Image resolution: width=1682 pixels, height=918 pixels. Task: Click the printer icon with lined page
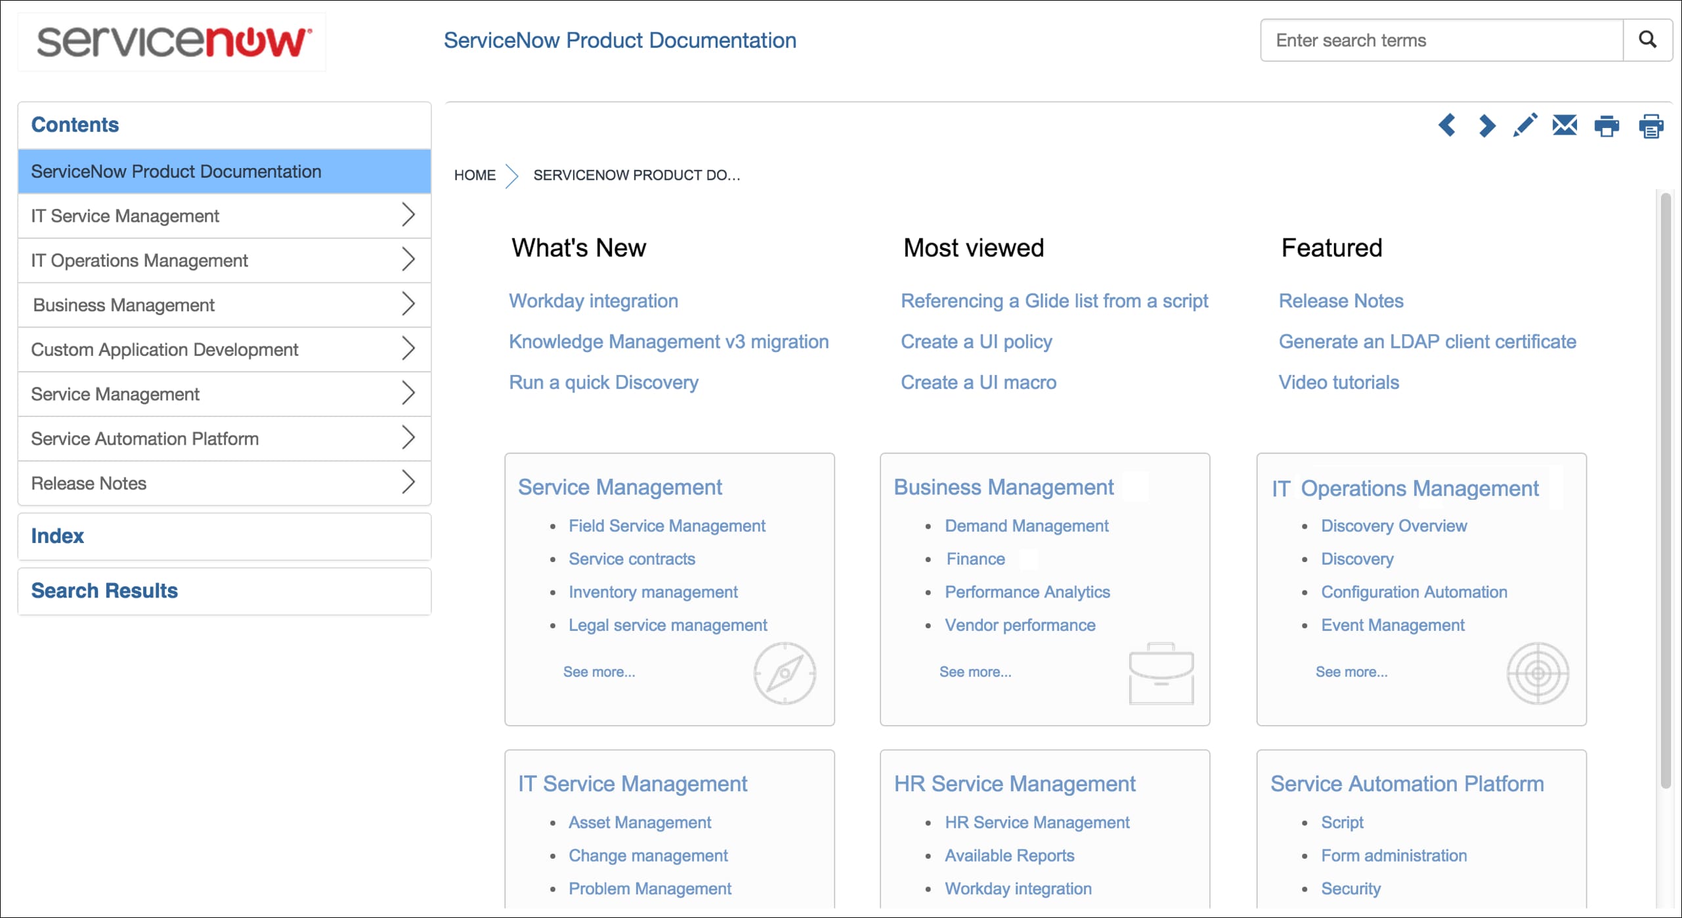coord(1650,125)
